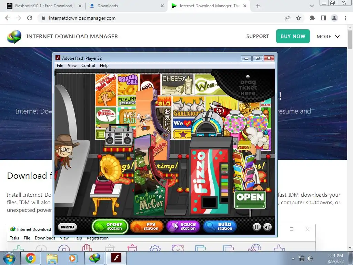Pause the game with the pause icon

click(x=256, y=227)
